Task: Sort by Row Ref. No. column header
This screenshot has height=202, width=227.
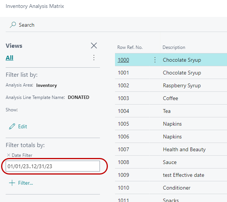Action: coord(130,47)
